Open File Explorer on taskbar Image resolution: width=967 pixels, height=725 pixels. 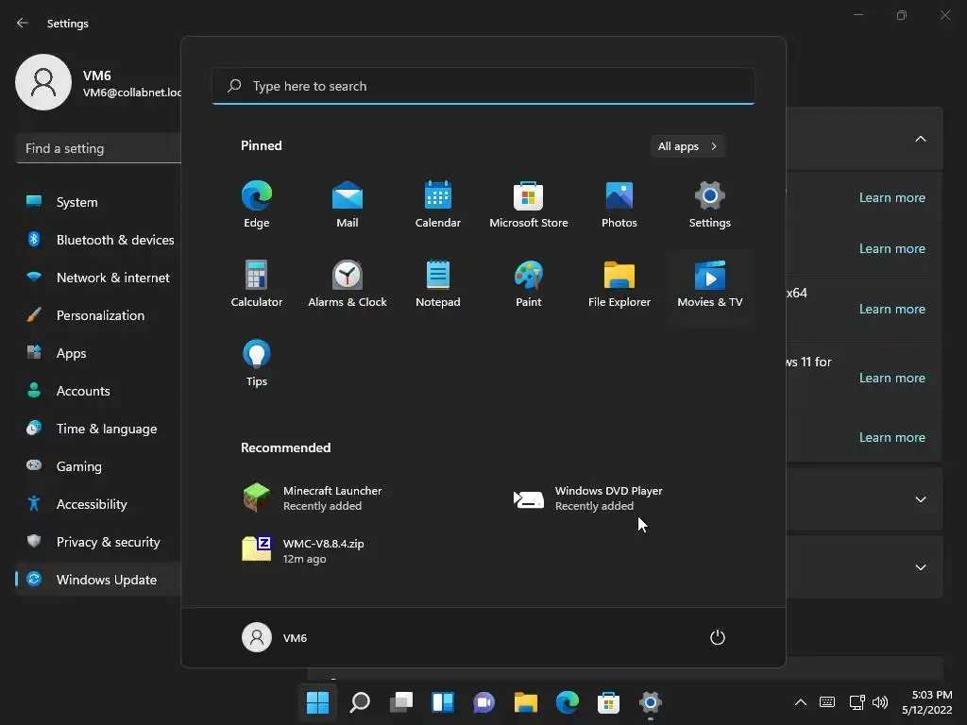(525, 702)
